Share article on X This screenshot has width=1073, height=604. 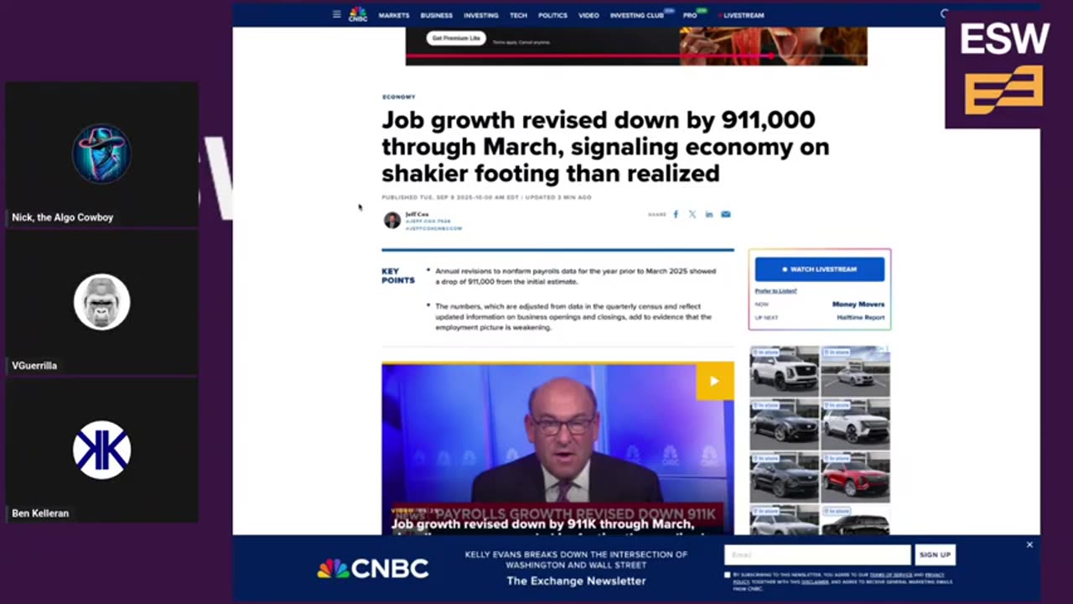pos(692,214)
